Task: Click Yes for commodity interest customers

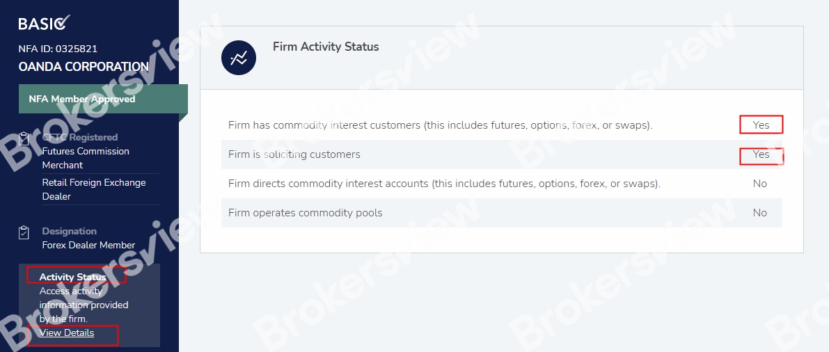Action: (x=761, y=125)
